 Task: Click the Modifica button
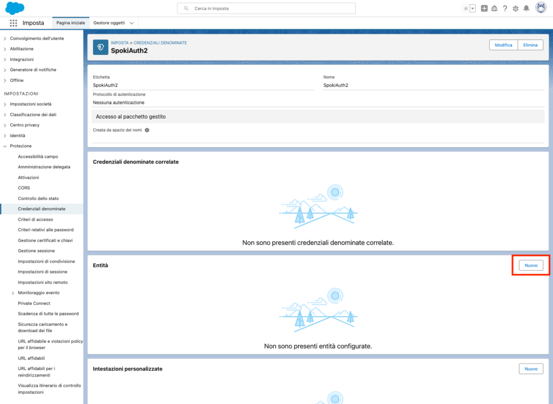pyautogui.click(x=503, y=45)
